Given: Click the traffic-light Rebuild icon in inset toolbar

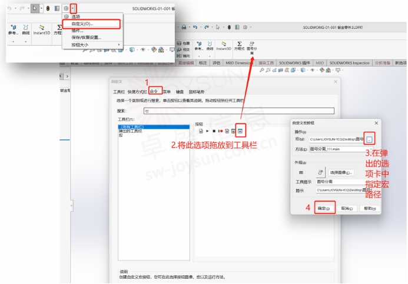Looking at the screenshot, I should (48, 9).
